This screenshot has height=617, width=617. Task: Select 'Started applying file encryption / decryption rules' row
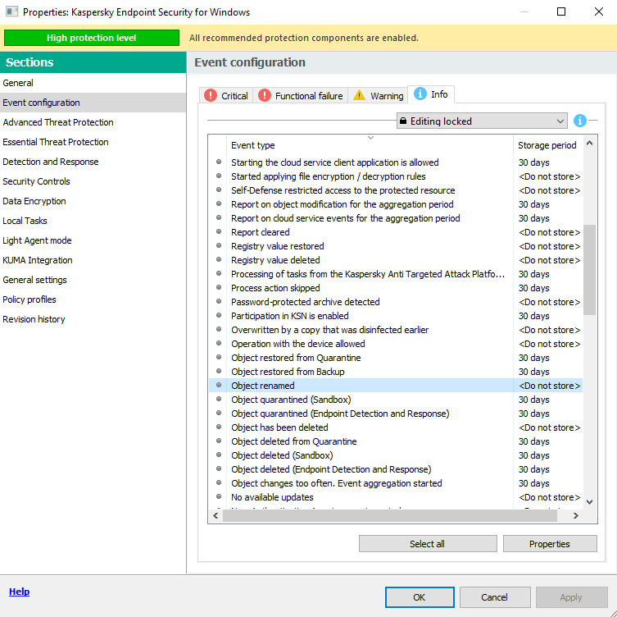pyautogui.click(x=396, y=176)
